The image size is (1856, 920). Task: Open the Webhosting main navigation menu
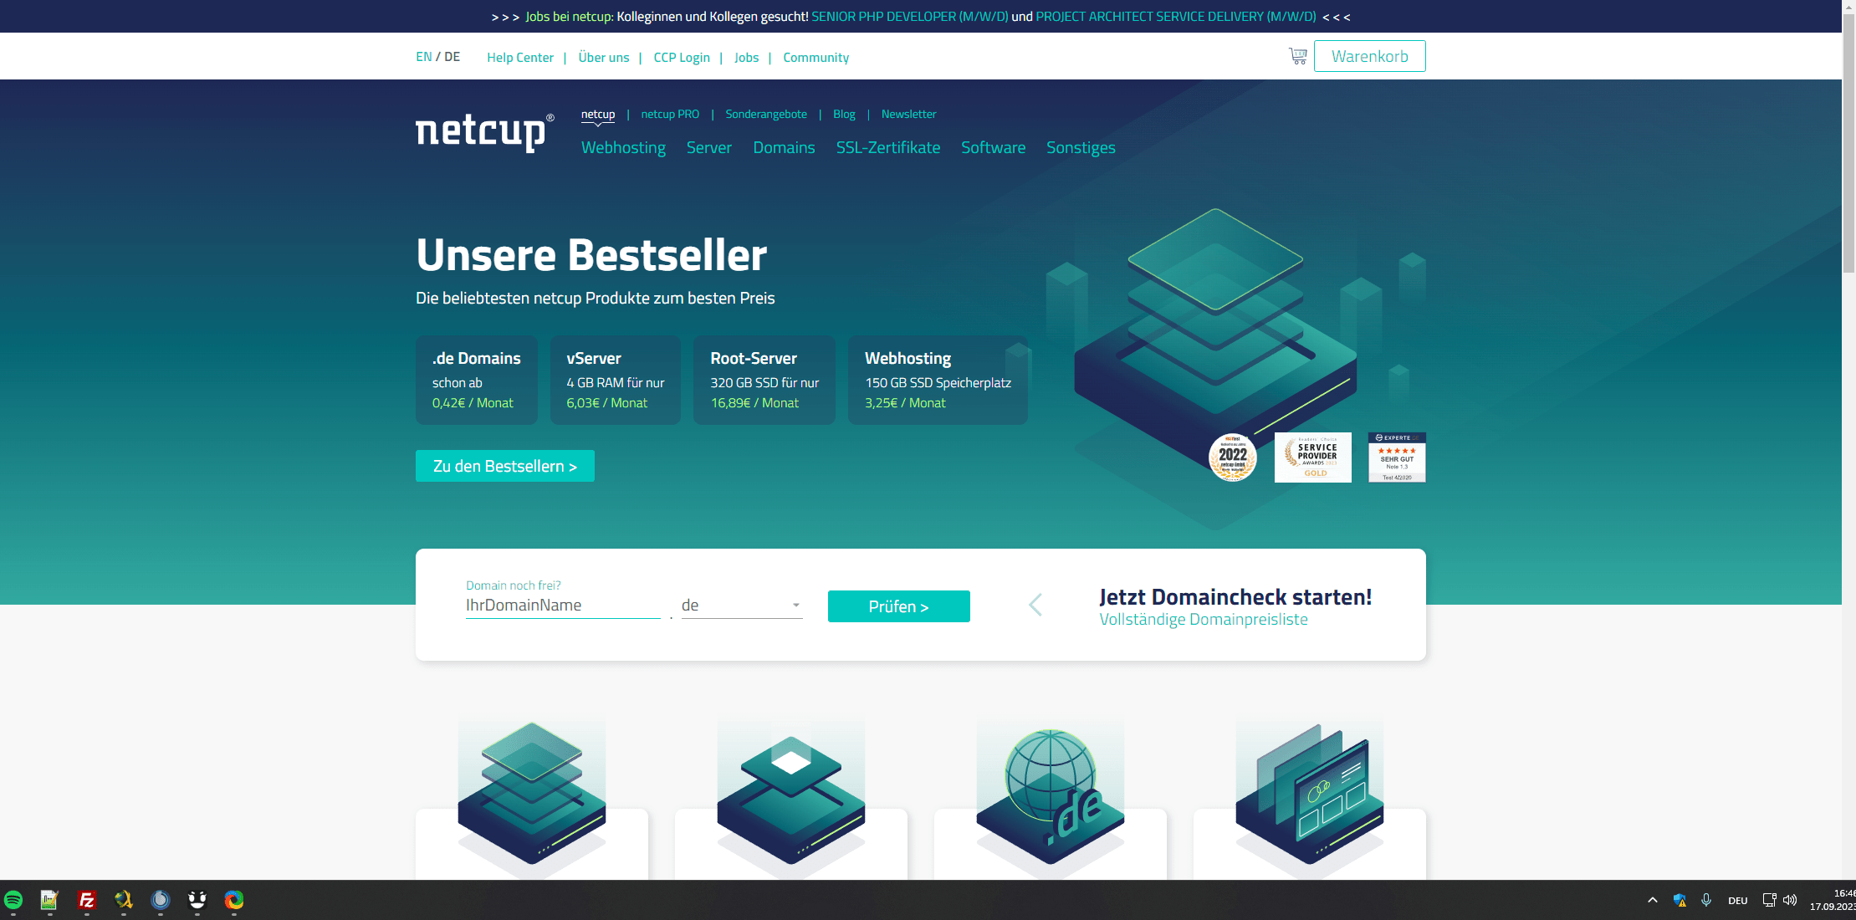pos(623,148)
